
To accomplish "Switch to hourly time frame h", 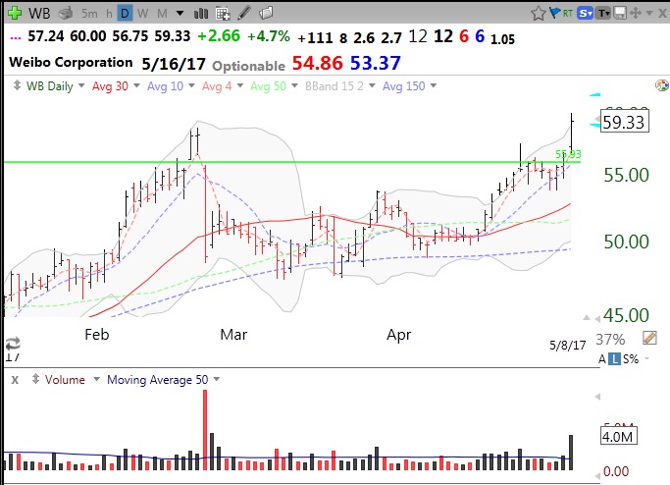I will tap(109, 14).
